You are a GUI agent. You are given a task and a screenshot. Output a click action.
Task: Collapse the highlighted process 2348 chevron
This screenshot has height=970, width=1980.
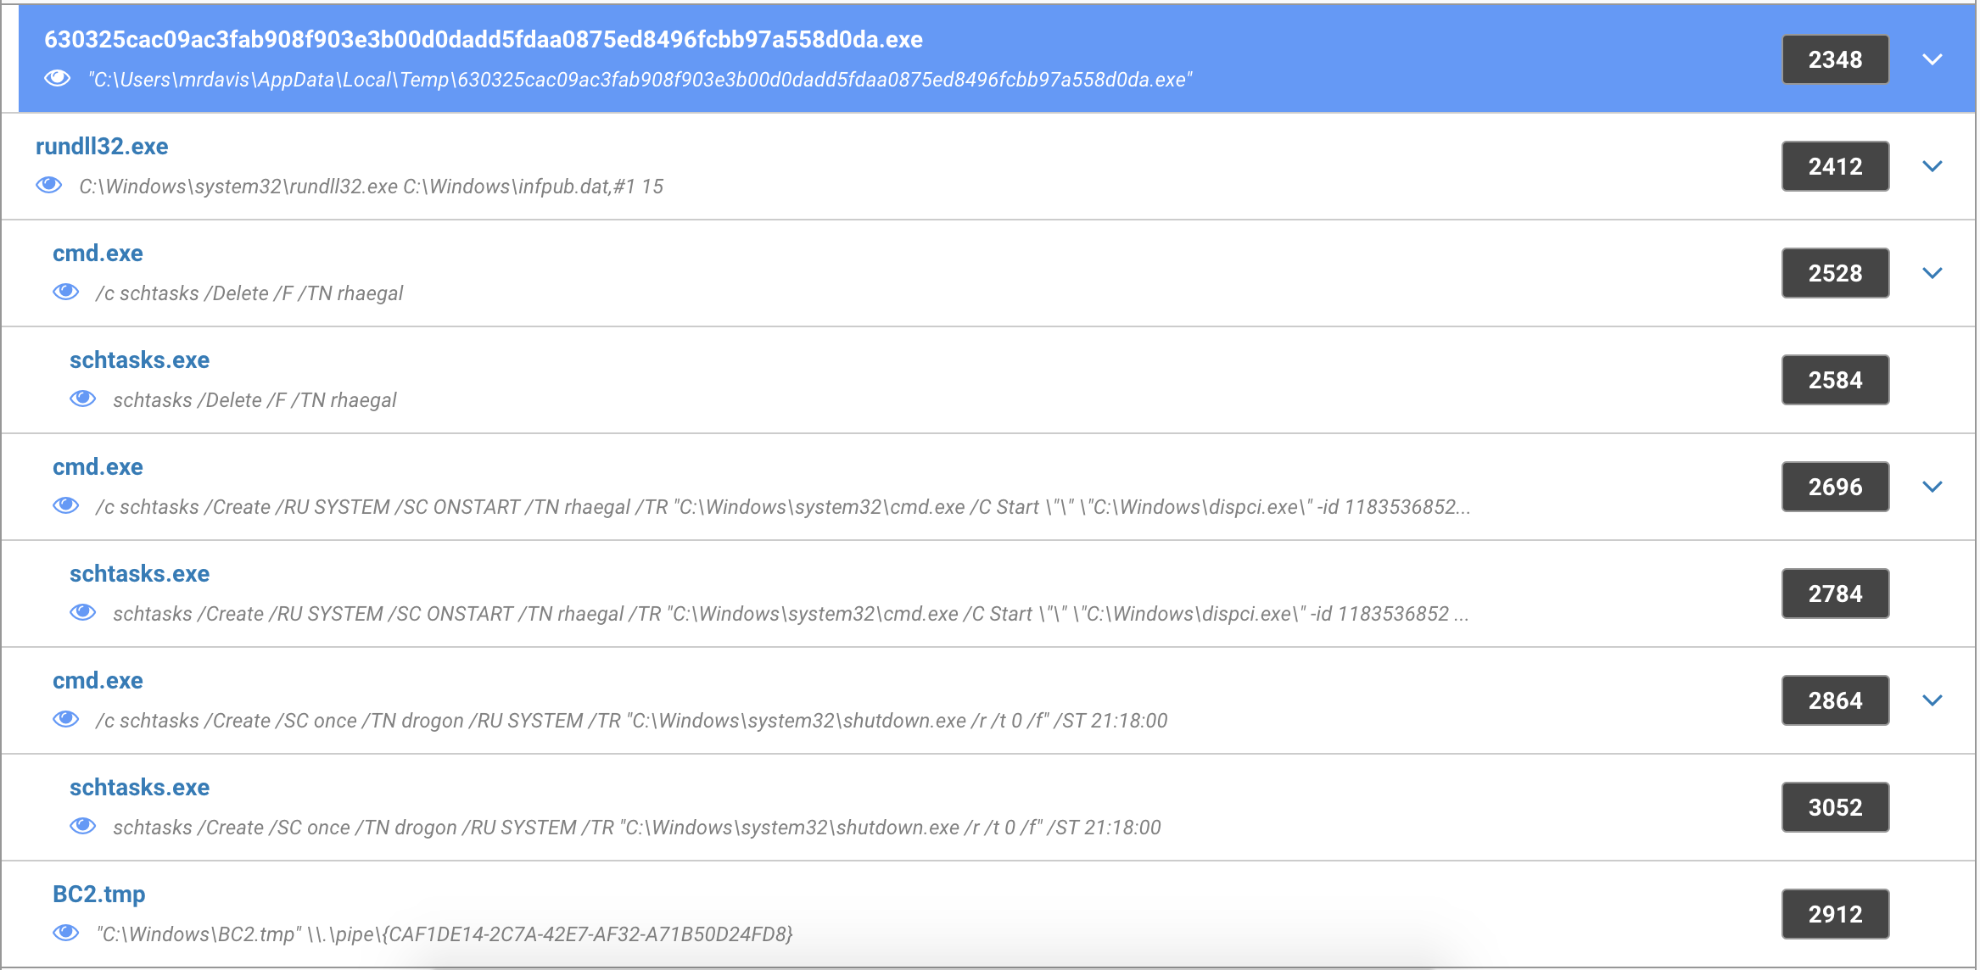[x=1932, y=59]
